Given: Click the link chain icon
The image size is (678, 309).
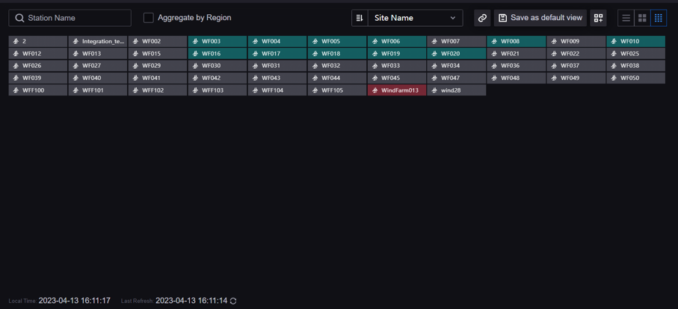Looking at the screenshot, I should coord(482,18).
